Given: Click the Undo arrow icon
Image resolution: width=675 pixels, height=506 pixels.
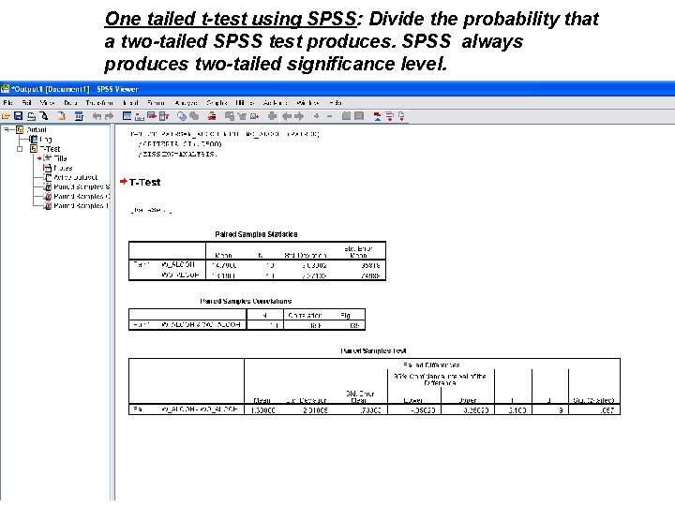Looking at the screenshot, I should (x=97, y=116).
